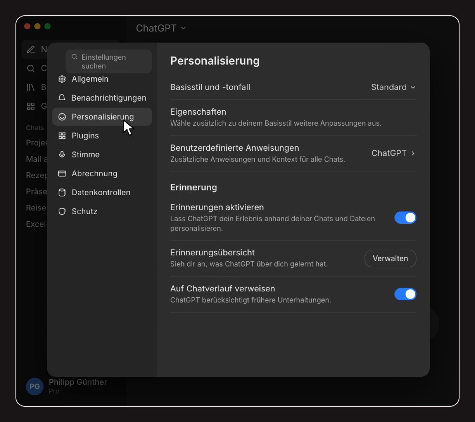Open Benutzerdefinierte Anweisungen via the ChatGPT chevron

pyautogui.click(x=393, y=153)
